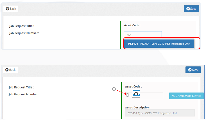Click the back arrow icon in the lower panel

[7, 70]
